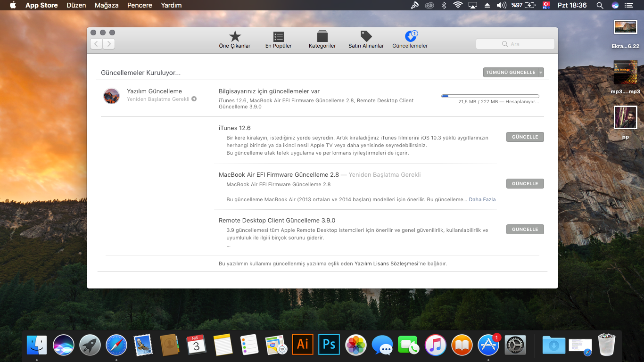The width and height of the screenshot is (644, 362).
Task: Open the Öne Çıkanlar star icon
Action: coord(235,37)
